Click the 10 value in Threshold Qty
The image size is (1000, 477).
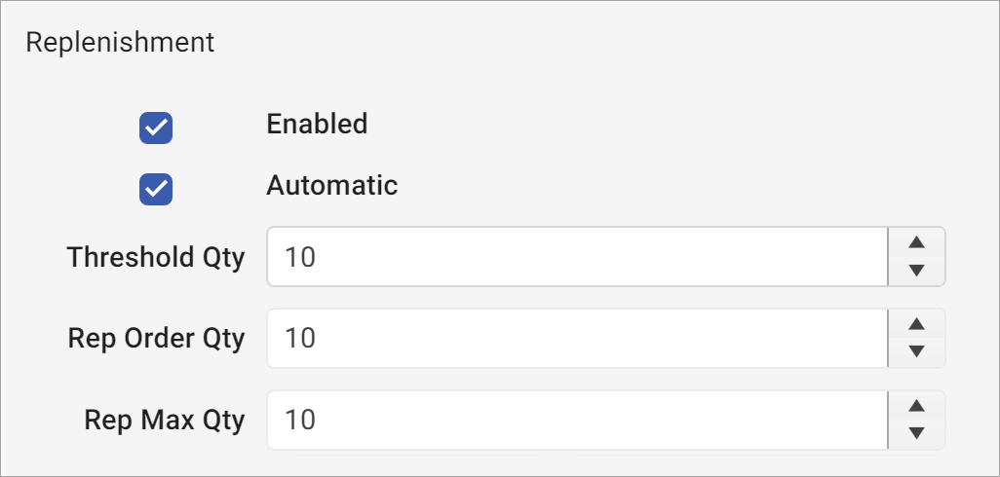tap(300, 258)
